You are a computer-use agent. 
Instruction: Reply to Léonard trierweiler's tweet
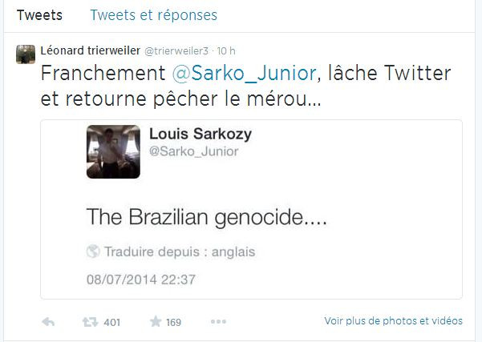[x=48, y=322]
